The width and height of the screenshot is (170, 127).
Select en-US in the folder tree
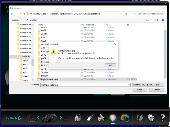pyautogui.click(x=26, y=65)
